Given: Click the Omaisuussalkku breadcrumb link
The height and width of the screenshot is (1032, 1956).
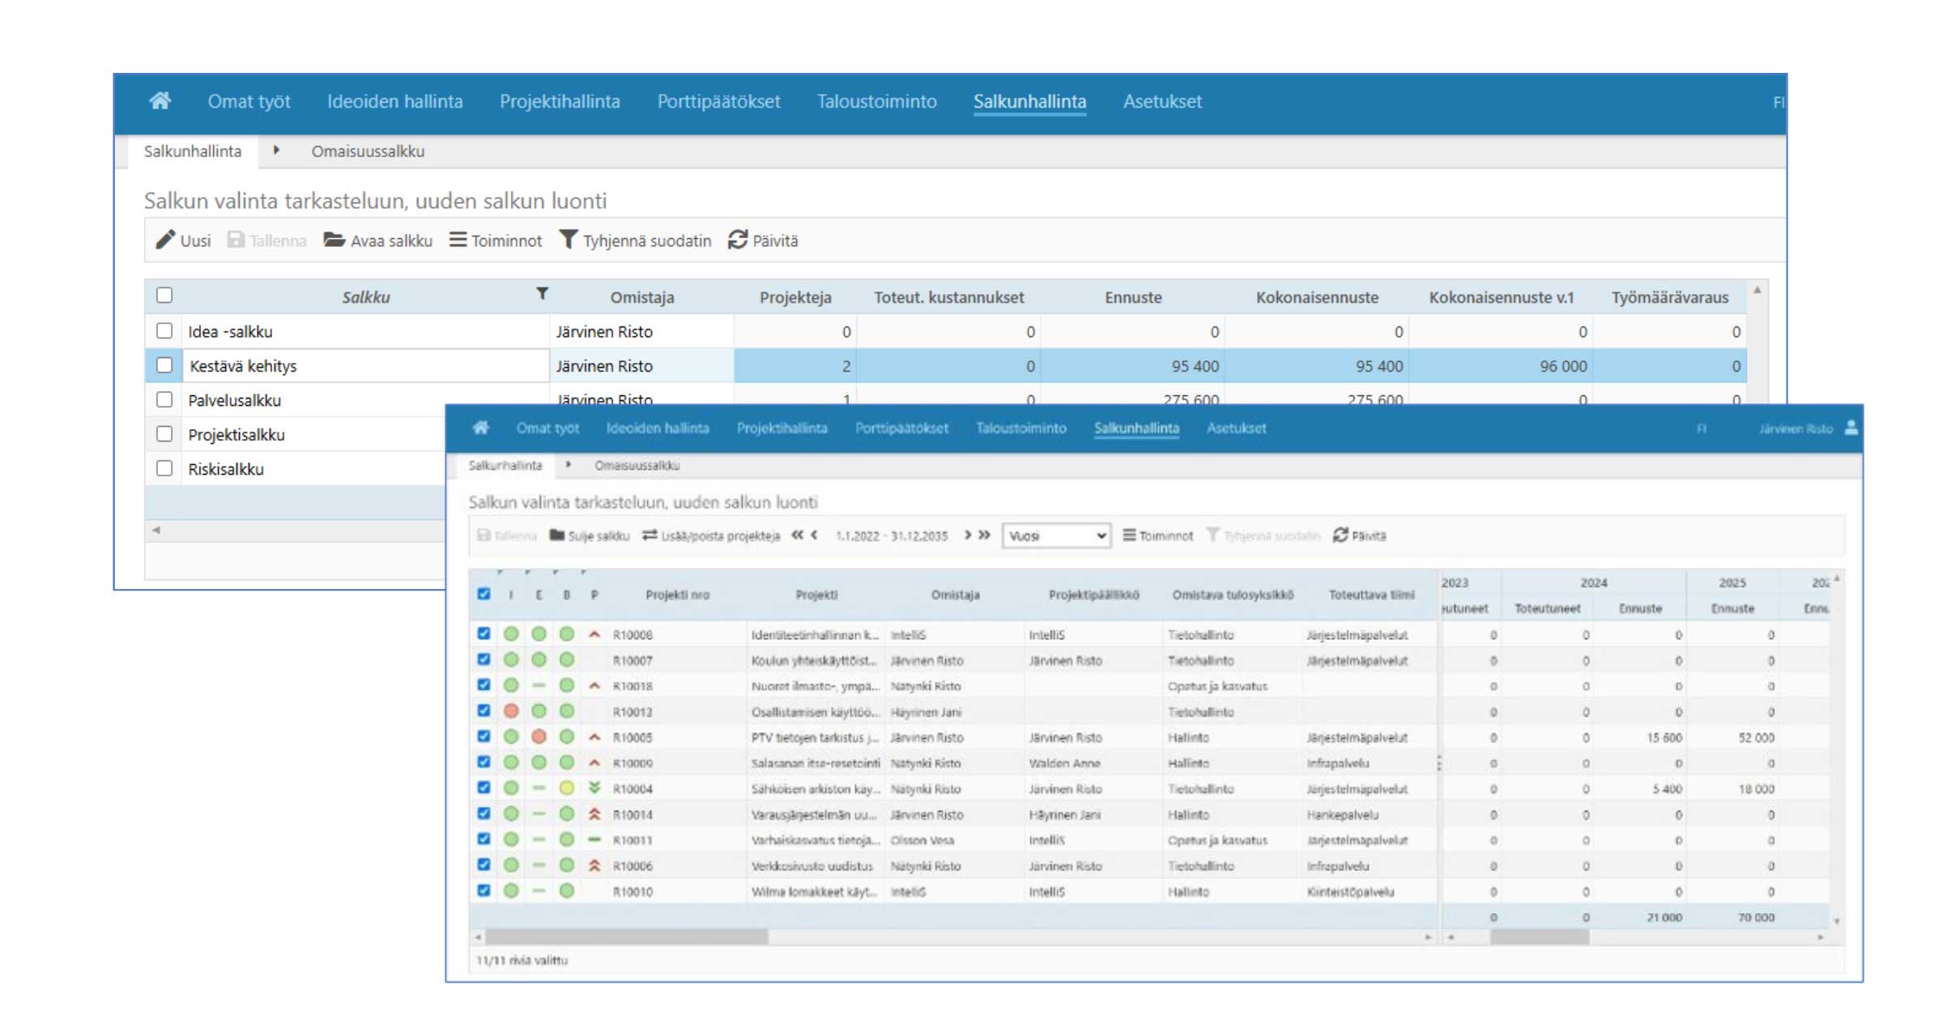Looking at the screenshot, I should click(x=368, y=151).
